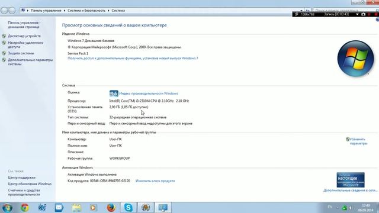Click the recording timer Запись 00:03:43
Viewport: 379px width, 213px height.
[336, 14]
